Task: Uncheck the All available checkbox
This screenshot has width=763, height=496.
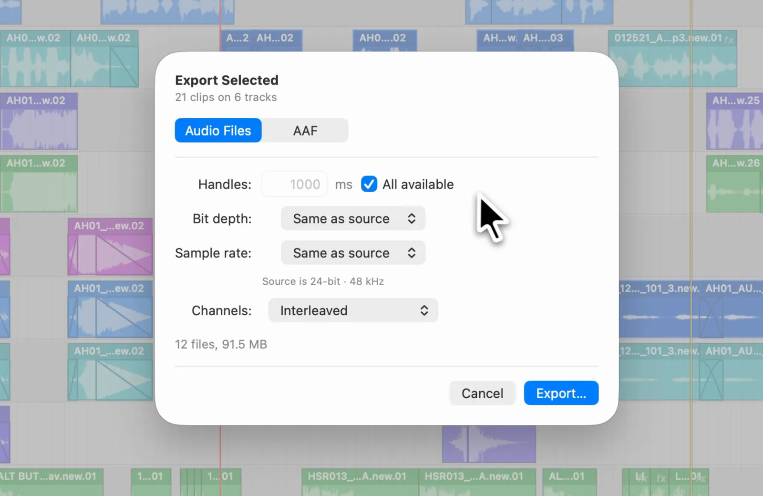Action: pyautogui.click(x=369, y=184)
